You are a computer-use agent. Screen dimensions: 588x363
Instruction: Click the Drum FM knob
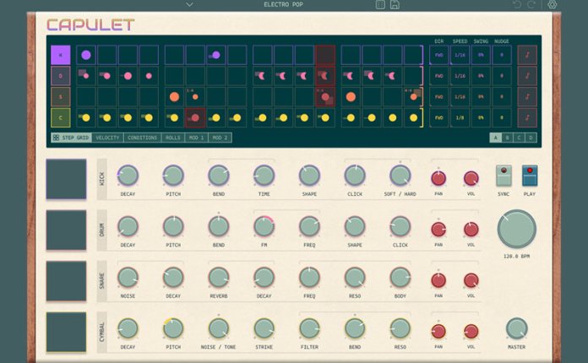tap(264, 226)
